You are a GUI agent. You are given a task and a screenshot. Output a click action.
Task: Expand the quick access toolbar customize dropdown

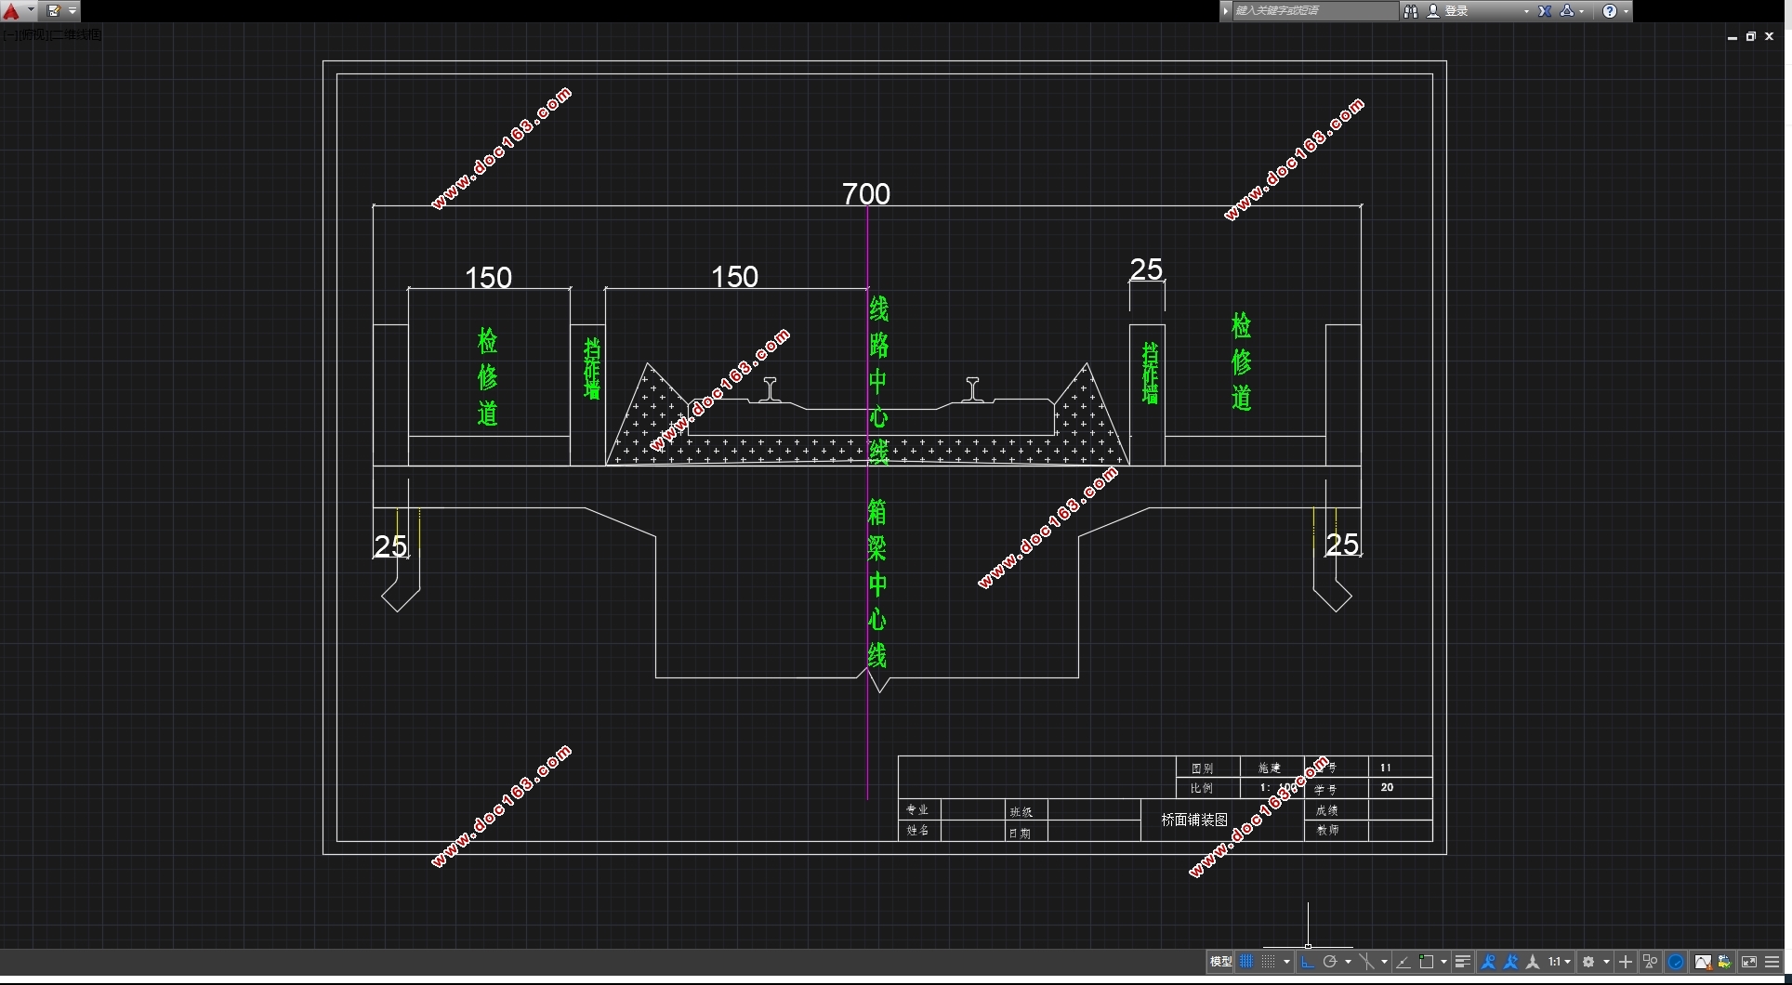point(72,11)
